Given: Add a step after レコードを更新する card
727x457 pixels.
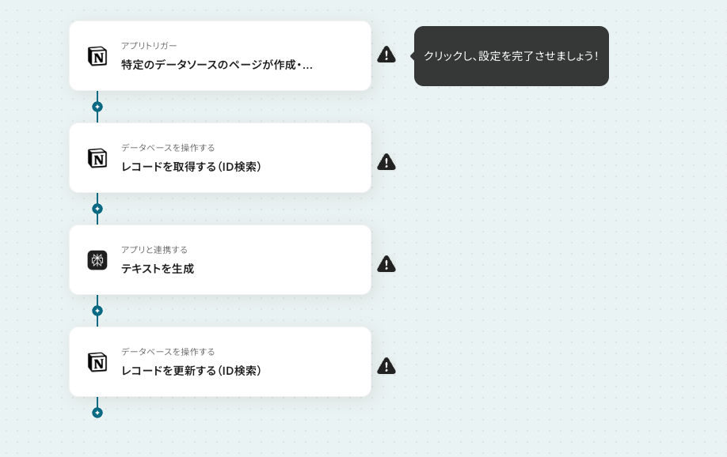Looking at the screenshot, I should pos(97,413).
